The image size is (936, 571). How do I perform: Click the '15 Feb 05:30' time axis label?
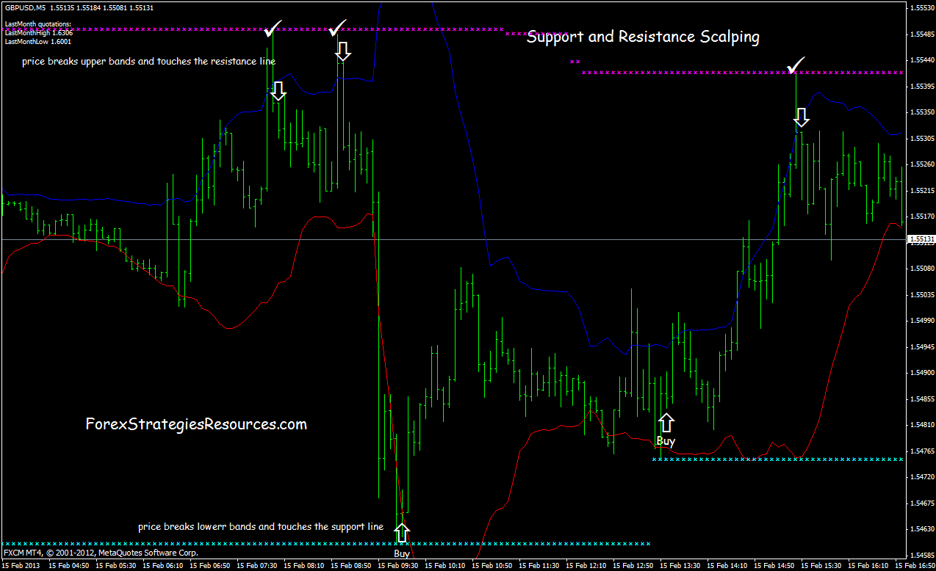(x=115, y=566)
